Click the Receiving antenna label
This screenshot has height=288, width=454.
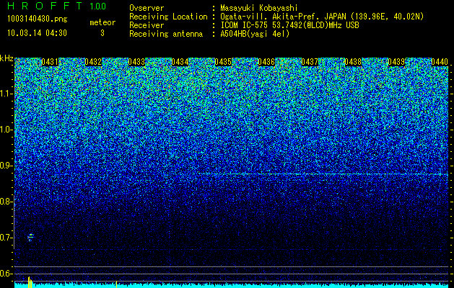[x=166, y=34]
